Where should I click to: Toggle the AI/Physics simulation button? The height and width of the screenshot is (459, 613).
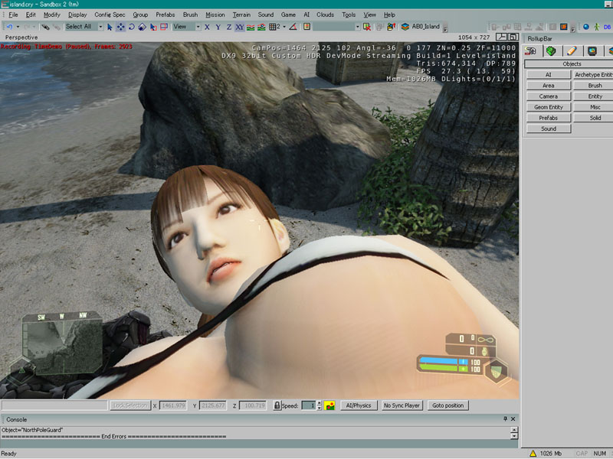[x=359, y=405]
